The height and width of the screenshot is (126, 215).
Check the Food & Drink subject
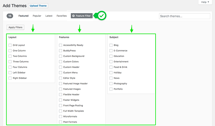point(111,67)
